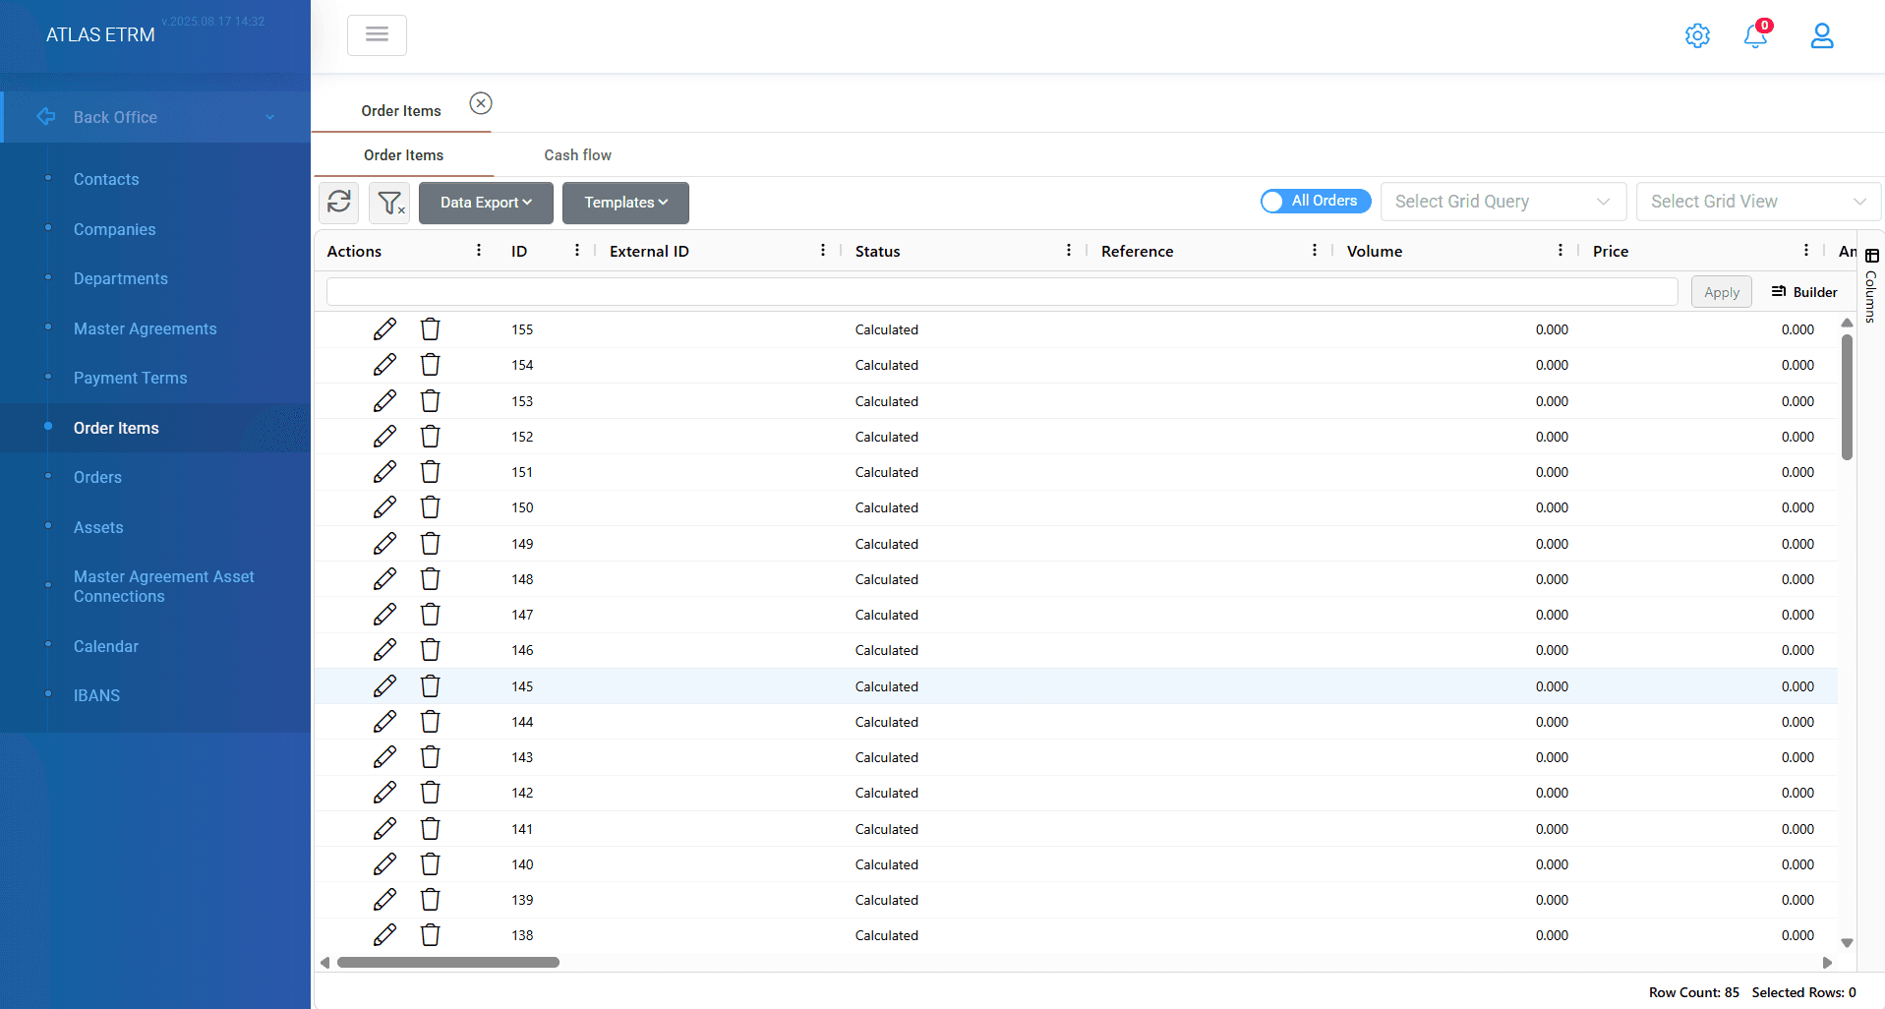Open the filter Builder

(x=1804, y=292)
